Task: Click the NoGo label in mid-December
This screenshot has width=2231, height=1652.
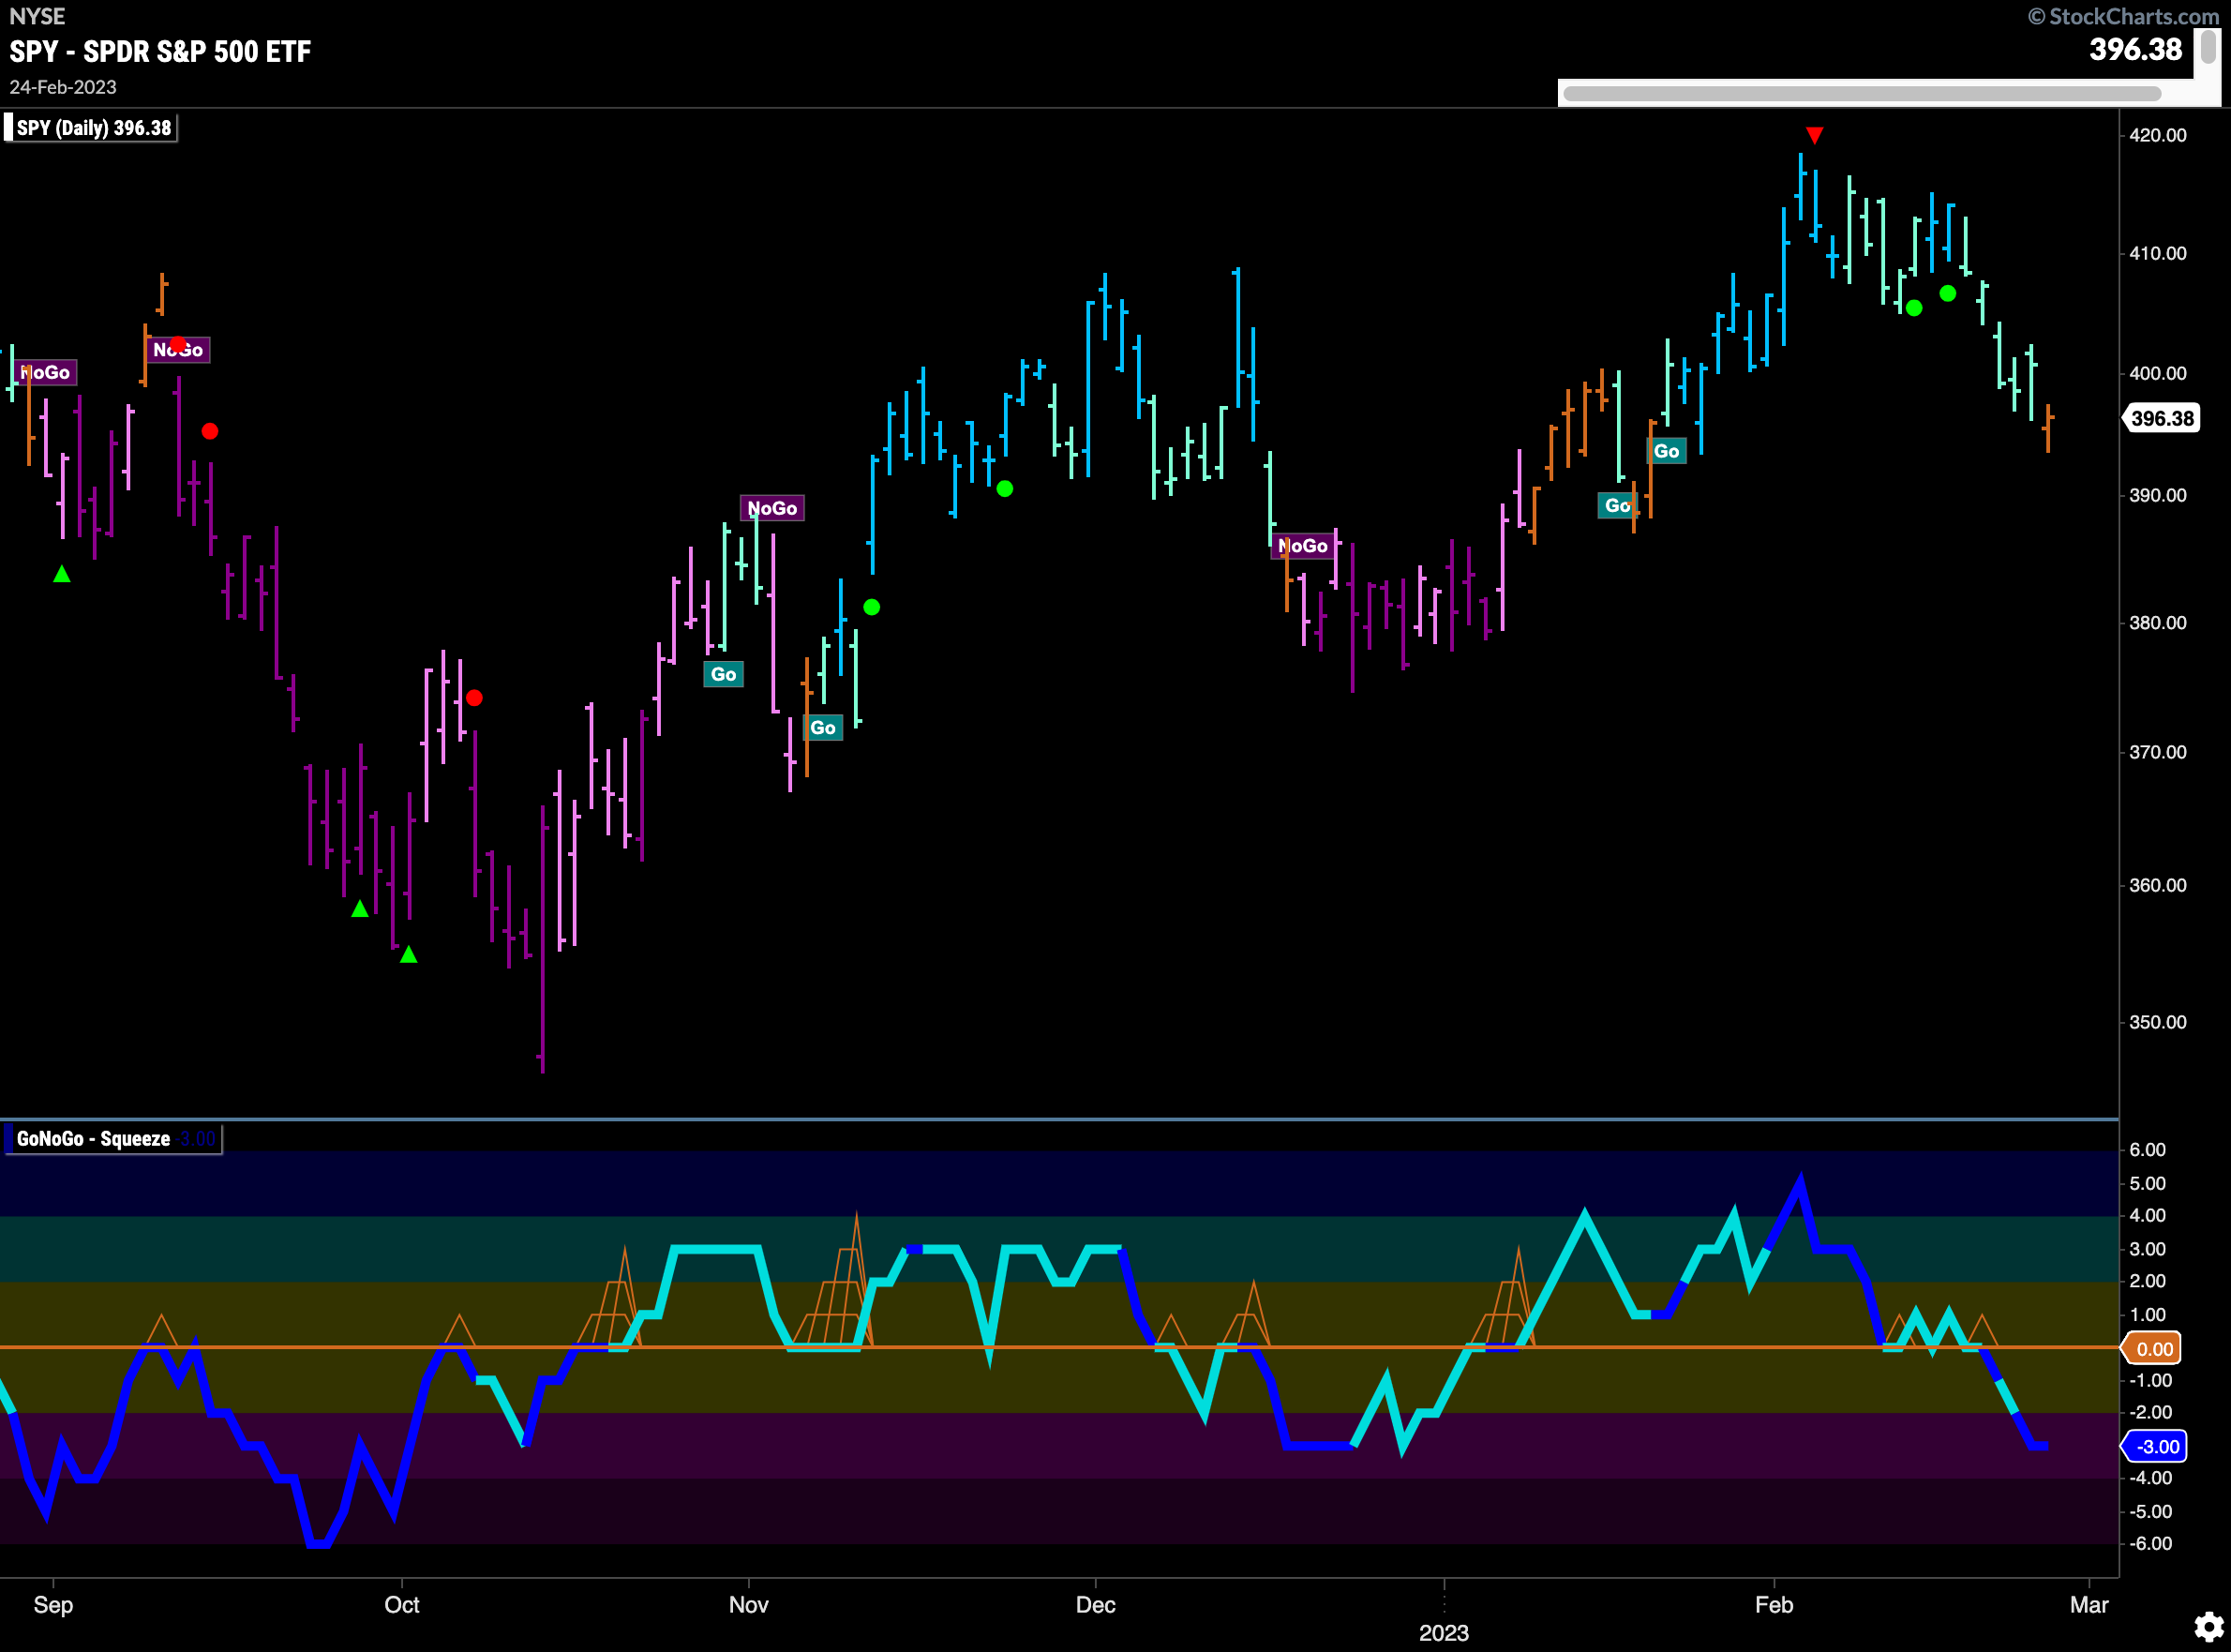Action: click(1302, 545)
